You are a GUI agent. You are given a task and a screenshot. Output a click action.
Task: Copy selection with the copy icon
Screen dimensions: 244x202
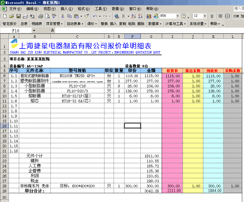click(x=69, y=16)
